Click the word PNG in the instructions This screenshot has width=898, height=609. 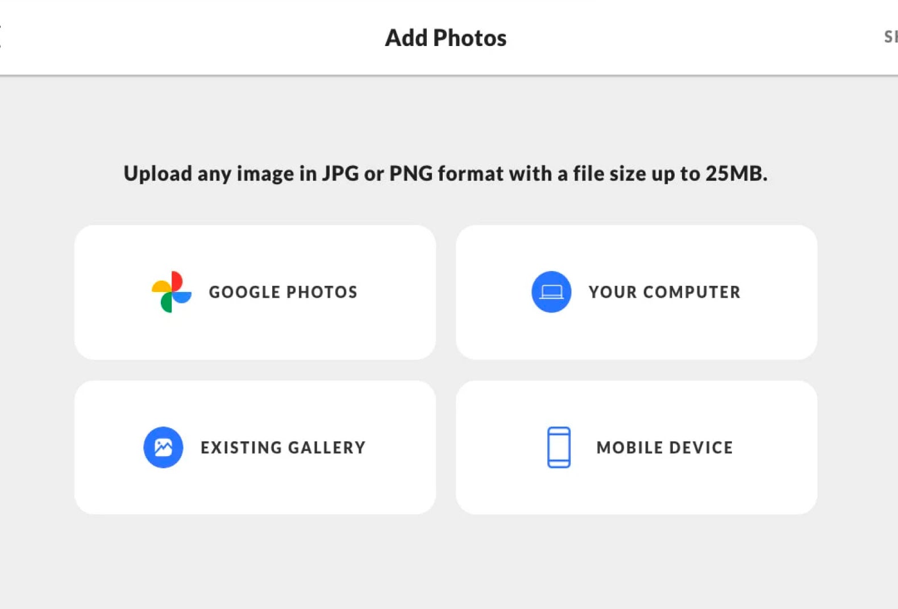pos(411,174)
